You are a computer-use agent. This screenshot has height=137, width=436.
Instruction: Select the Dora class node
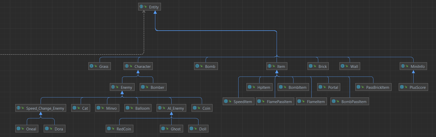tap(54, 129)
